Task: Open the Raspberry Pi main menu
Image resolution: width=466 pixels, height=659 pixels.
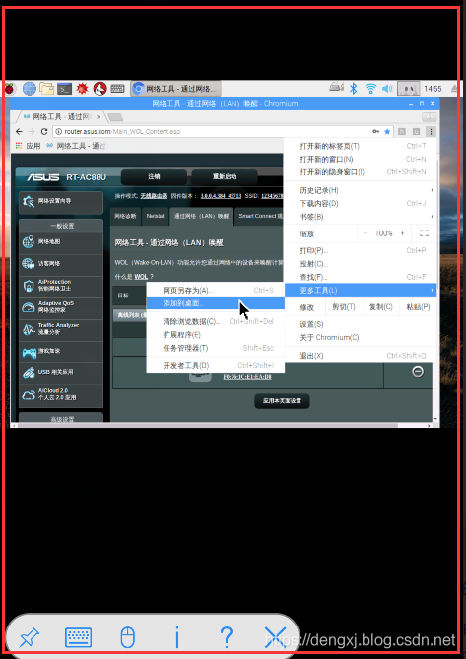Action: (10, 89)
